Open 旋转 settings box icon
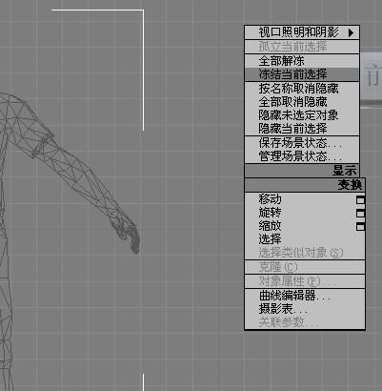 pyautogui.click(x=360, y=214)
